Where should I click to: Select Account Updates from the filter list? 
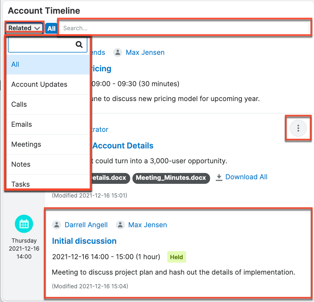click(39, 84)
